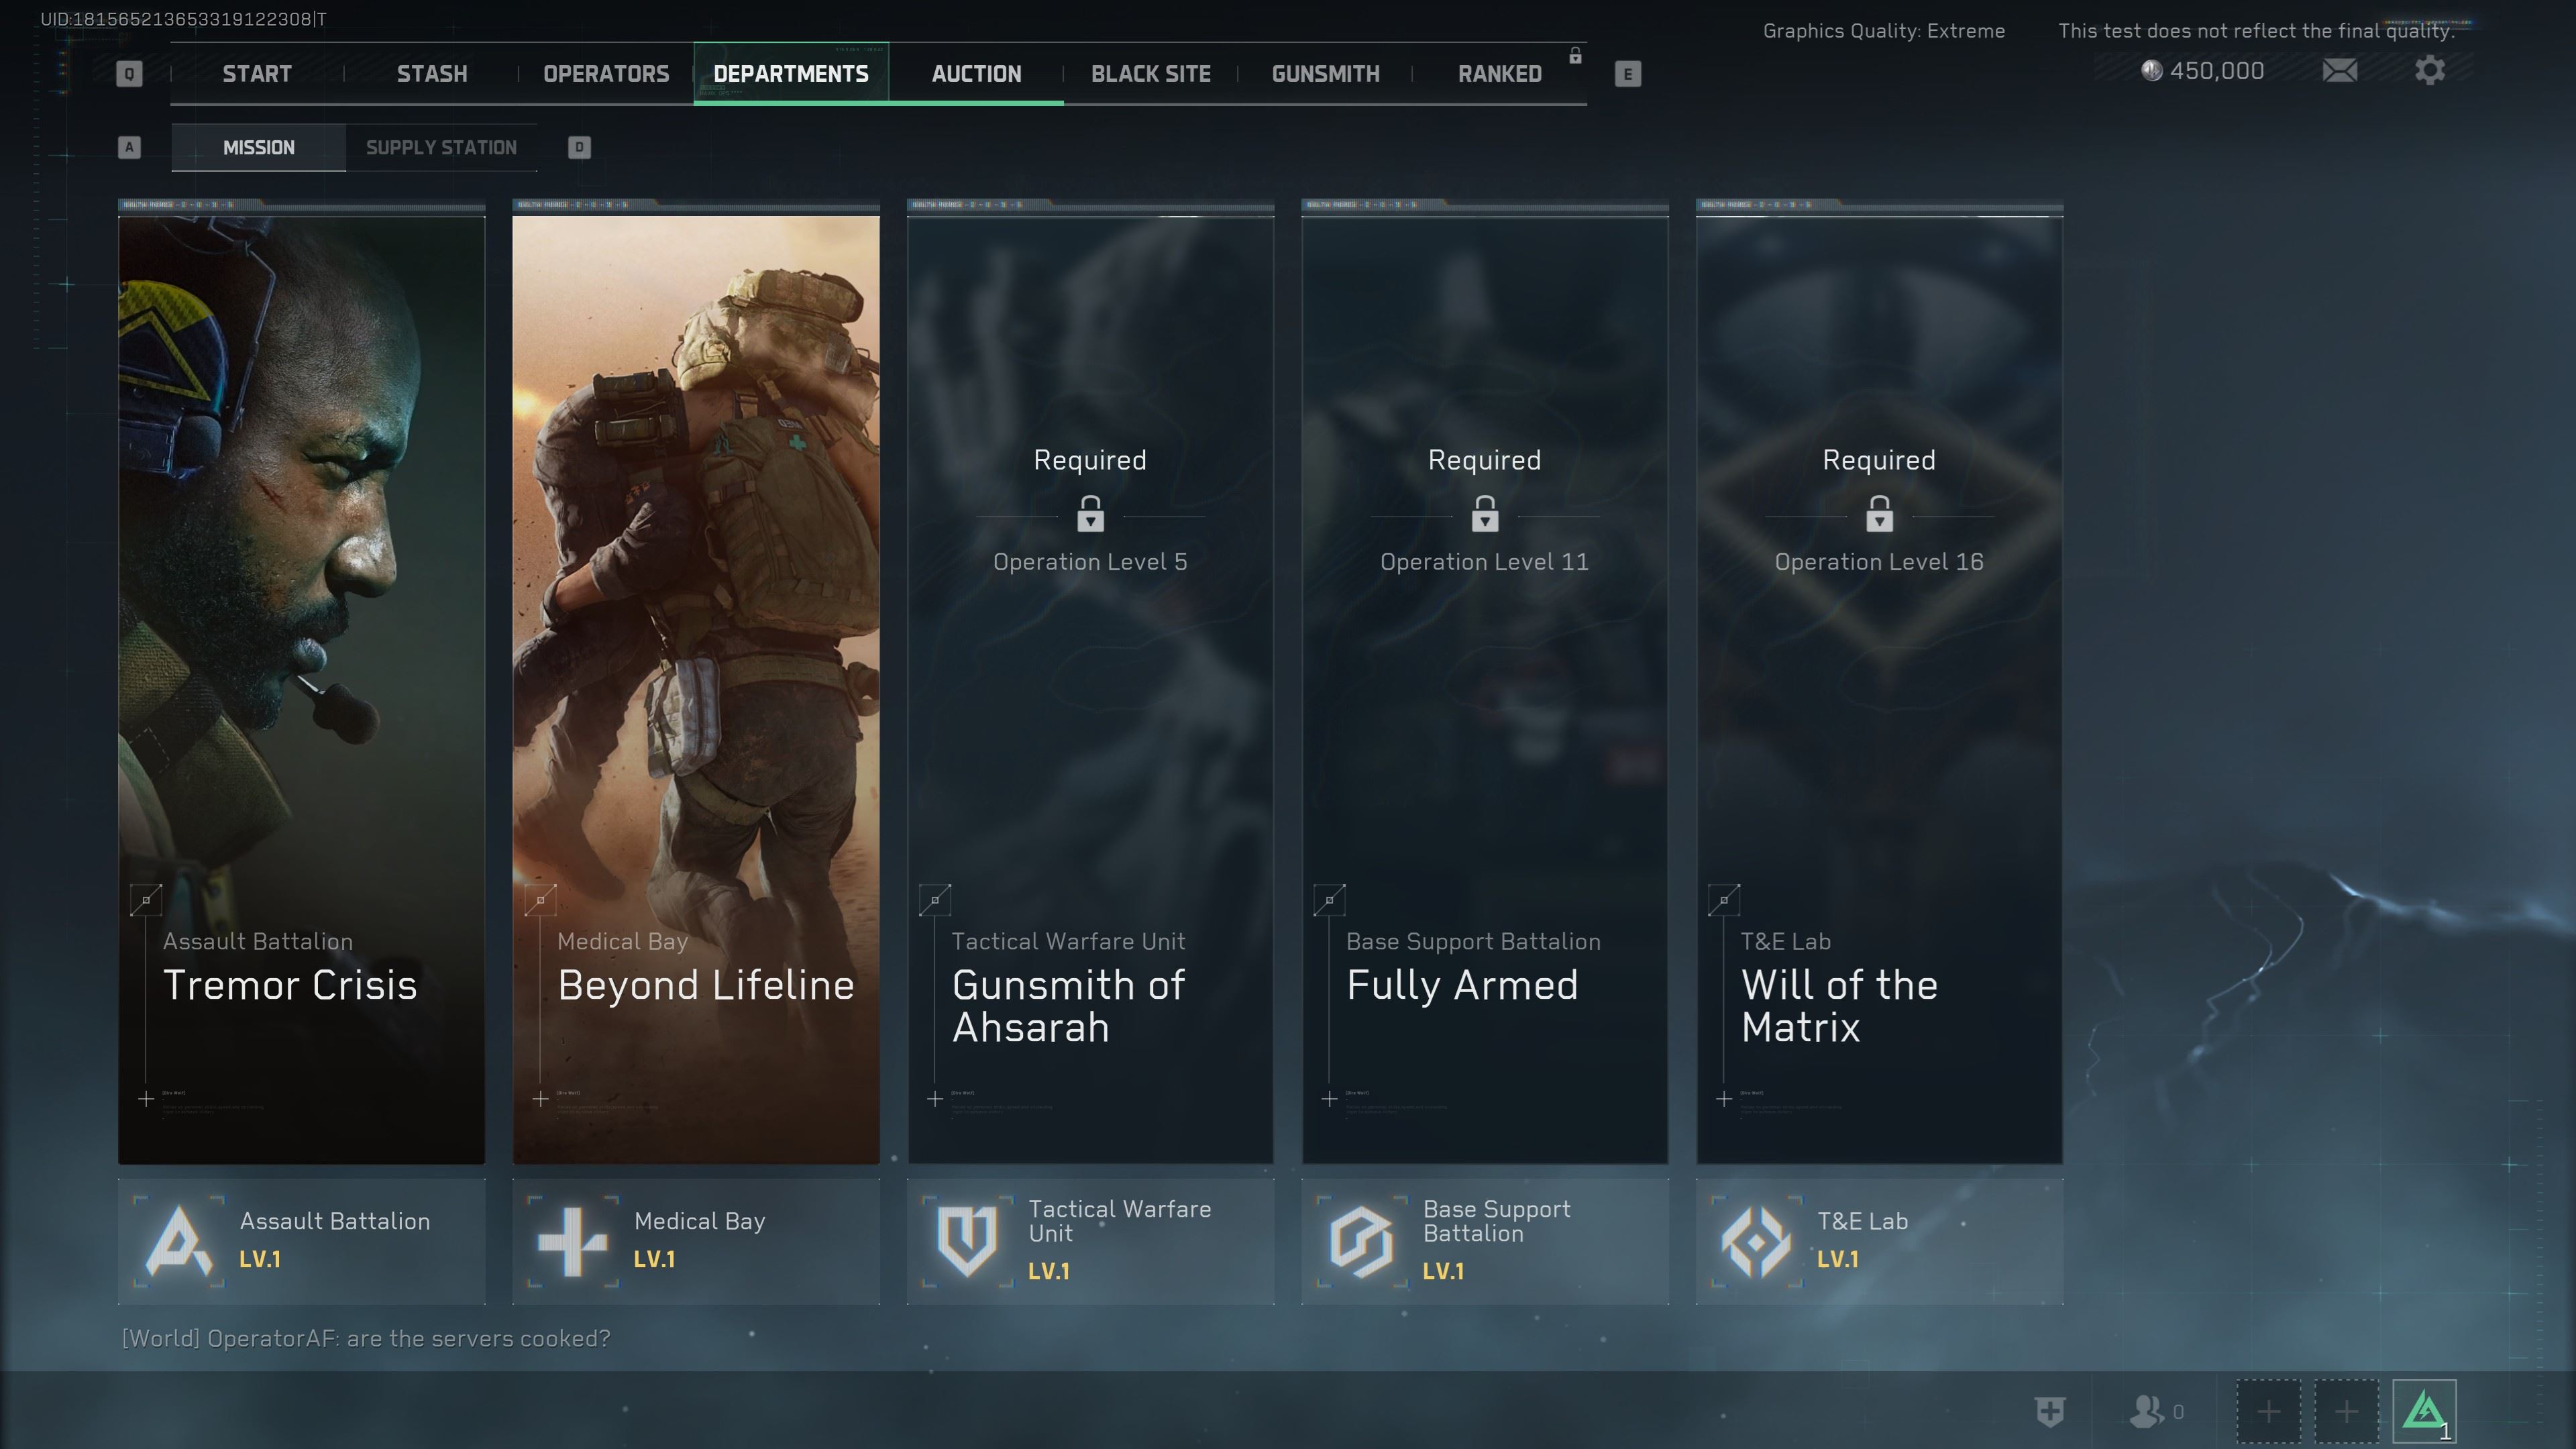The width and height of the screenshot is (2576, 1449).
Task: Open the World chat message line
Action: (x=366, y=1338)
